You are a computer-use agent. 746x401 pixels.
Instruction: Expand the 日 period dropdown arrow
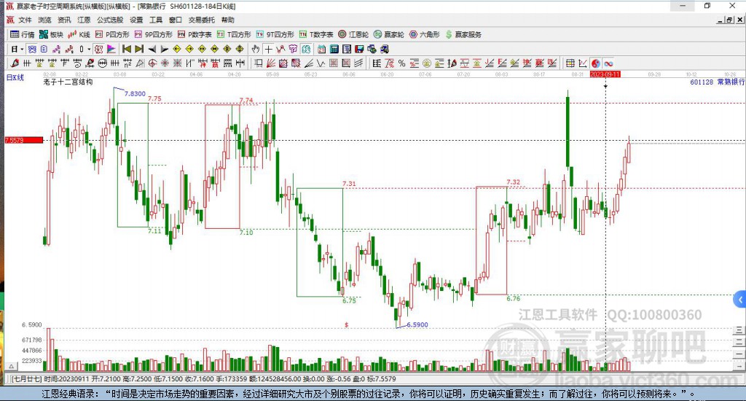tap(22, 49)
